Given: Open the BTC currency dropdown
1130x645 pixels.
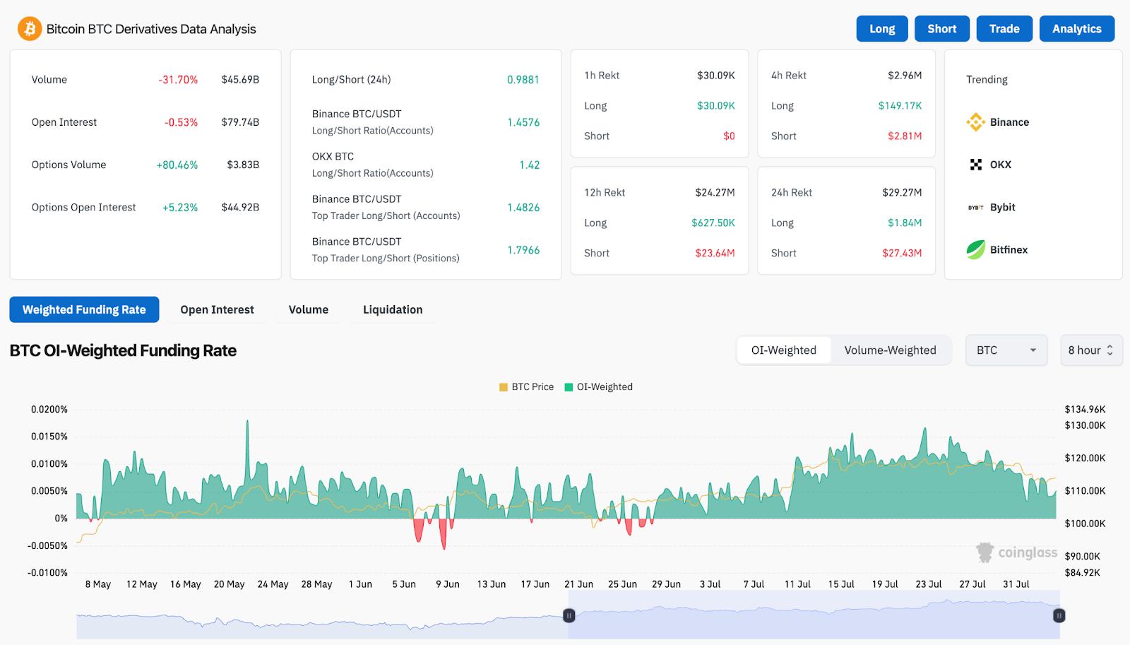Looking at the screenshot, I should click(x=1006, y=350).
